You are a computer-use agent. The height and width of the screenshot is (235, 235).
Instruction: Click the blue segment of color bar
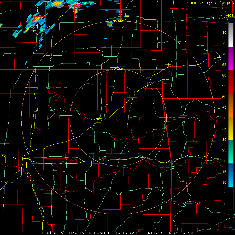click(x=231, y=175)
